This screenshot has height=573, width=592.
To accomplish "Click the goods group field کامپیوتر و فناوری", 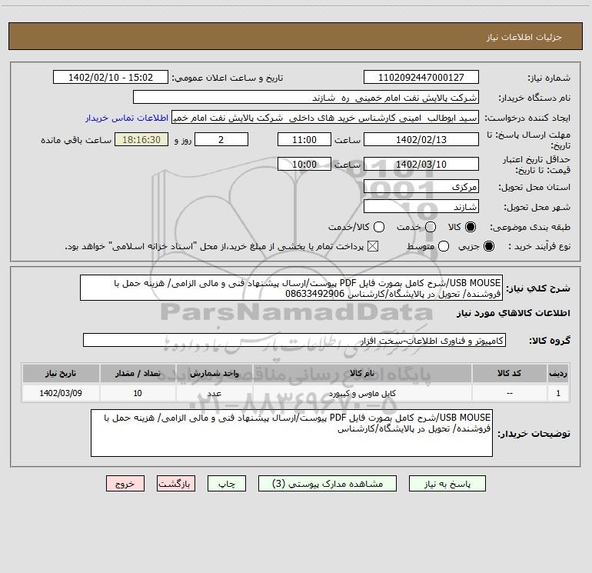I will 294,340.
